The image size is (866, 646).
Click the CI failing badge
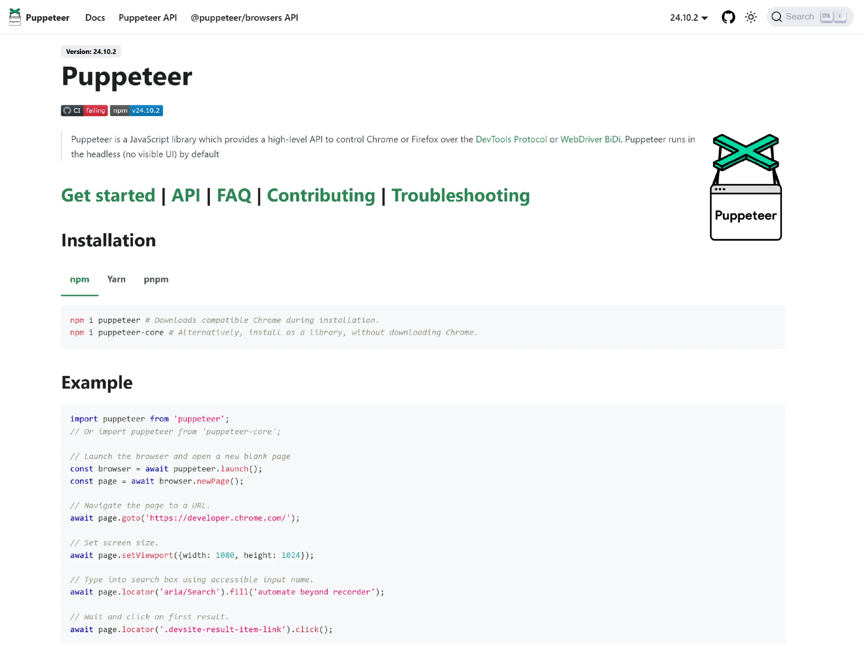(85, 111)
